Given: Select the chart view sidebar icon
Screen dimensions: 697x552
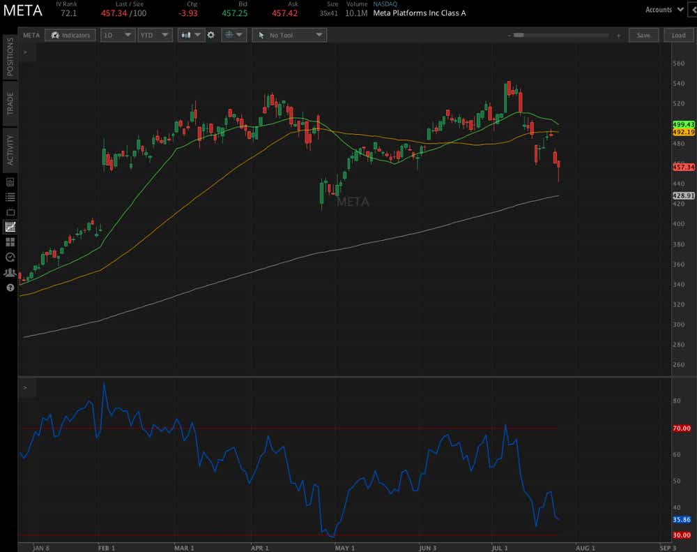Looking at the screenshot, I should pos(10,227).
